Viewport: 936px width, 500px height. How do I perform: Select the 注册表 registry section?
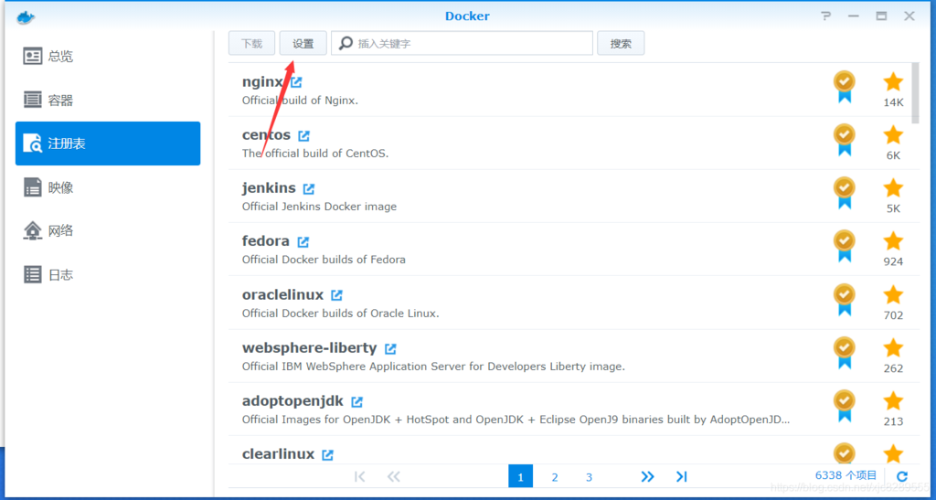[108, 144]
